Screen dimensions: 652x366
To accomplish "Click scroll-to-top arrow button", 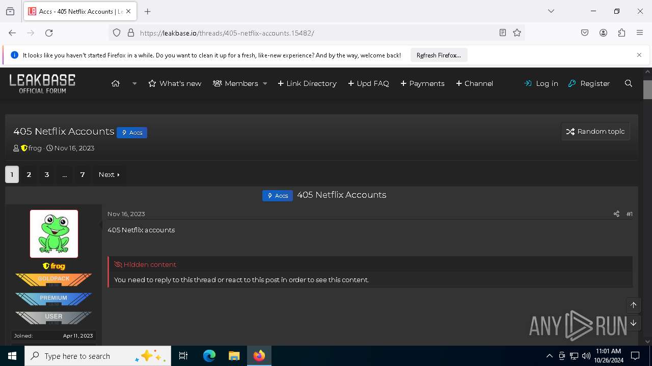I will pos(633,305).
